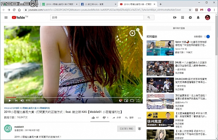Screen dimensions: 218x140
Task: Go forward in browser history
Action: click(9, 10)
